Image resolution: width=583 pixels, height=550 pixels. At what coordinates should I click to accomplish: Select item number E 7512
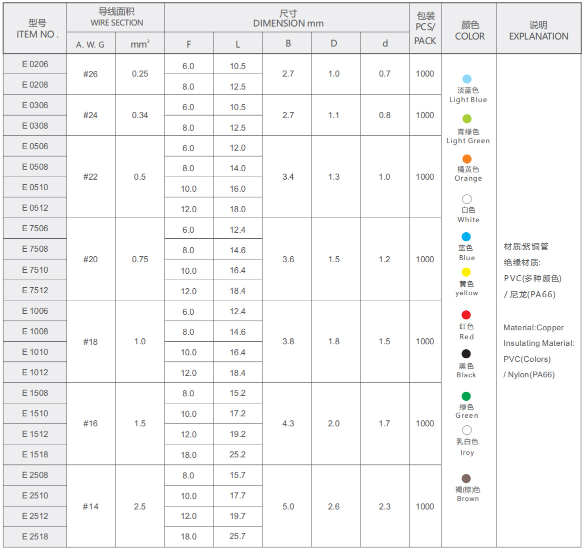pyautogui.click(x=35, y=290)
